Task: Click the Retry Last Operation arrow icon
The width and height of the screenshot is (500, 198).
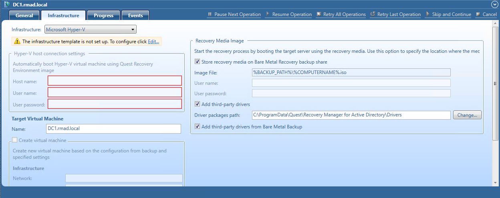Action: pyautogui.click(x=373, y=14)
